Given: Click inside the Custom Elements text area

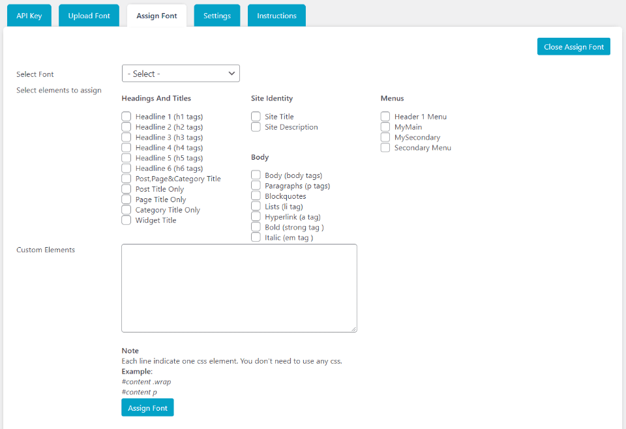Looking at the screenshot, I should coord(239,288).
